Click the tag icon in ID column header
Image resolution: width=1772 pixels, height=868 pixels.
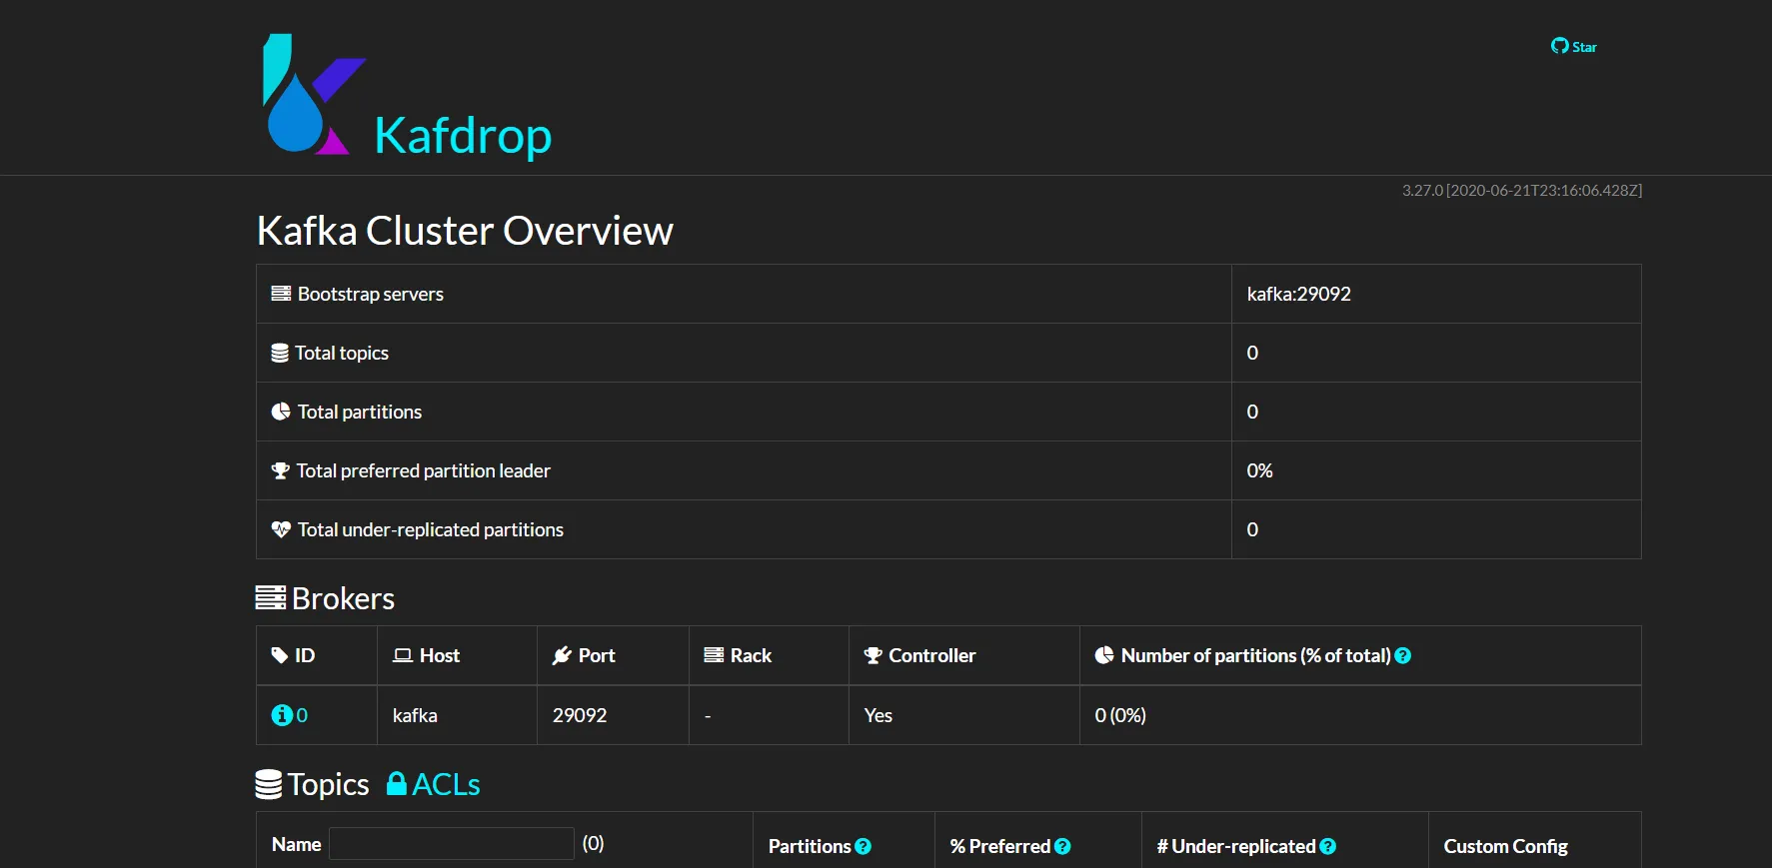click(x=280, y=655)
